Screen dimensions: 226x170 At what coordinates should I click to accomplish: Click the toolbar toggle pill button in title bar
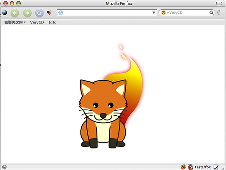219,3
